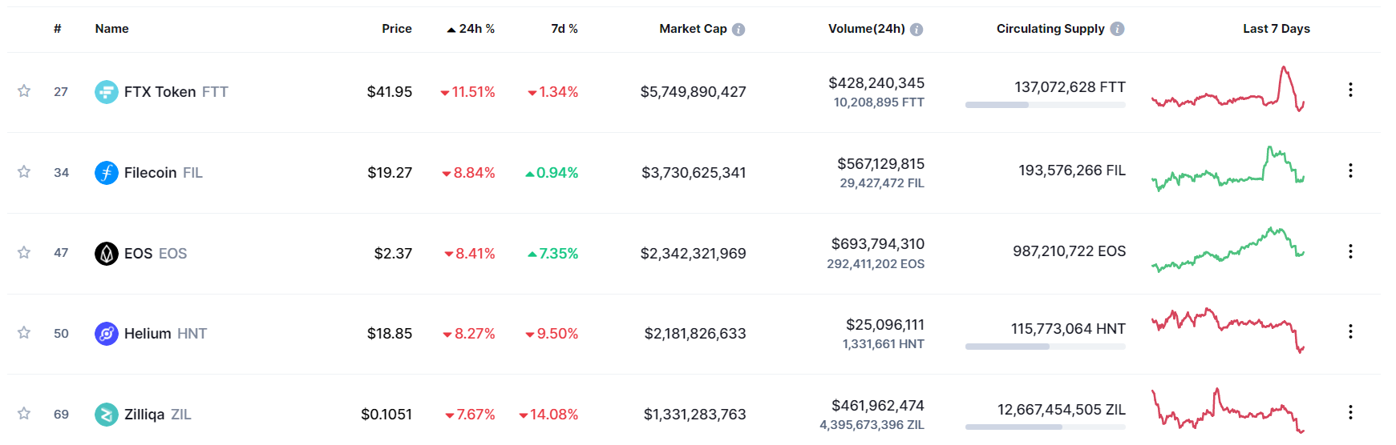
Task: Click Helium circulating supply progress bar
Action: (1045, 347)
